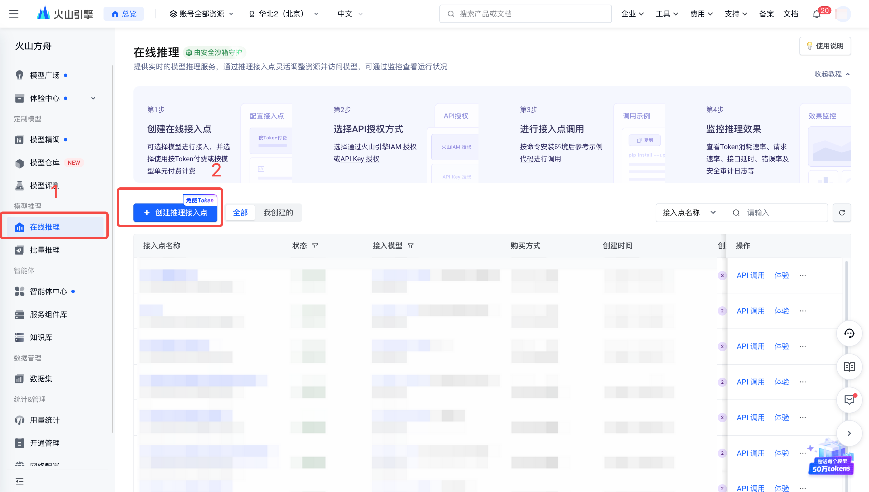
Task: Click 创建推理接入点 button
Action: 175,213
